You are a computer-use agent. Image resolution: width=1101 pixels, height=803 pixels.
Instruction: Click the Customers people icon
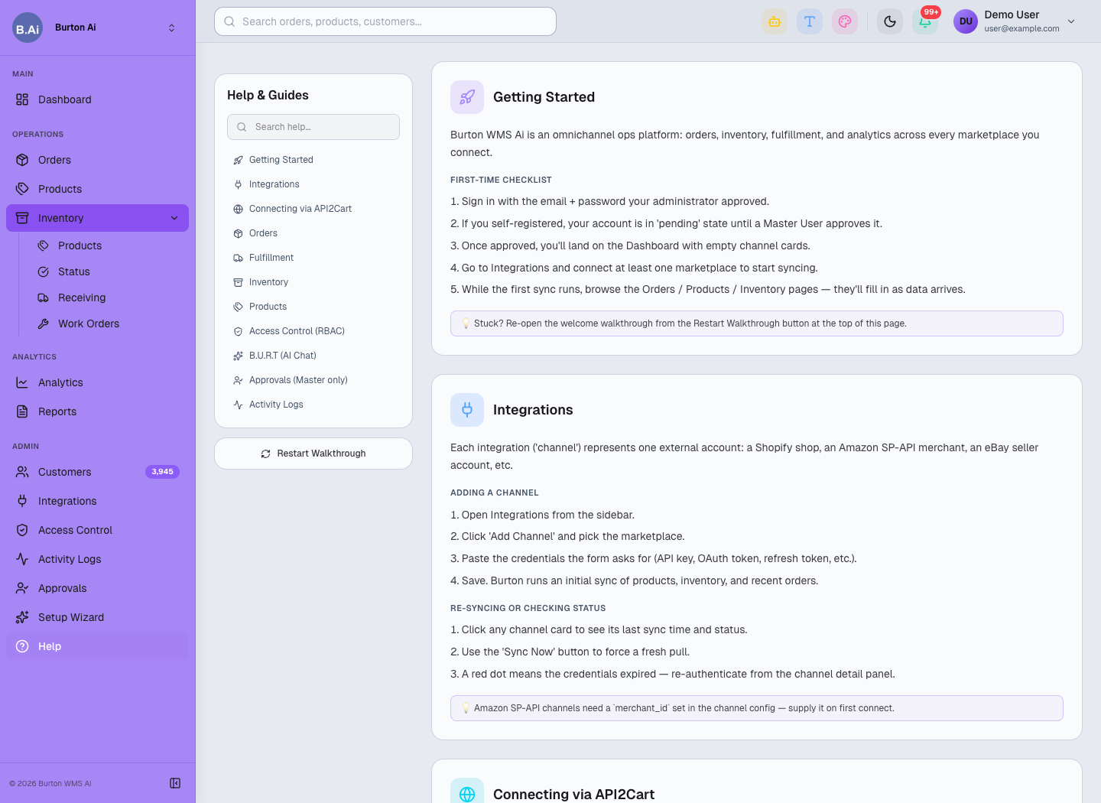click(x=22, y=472)
